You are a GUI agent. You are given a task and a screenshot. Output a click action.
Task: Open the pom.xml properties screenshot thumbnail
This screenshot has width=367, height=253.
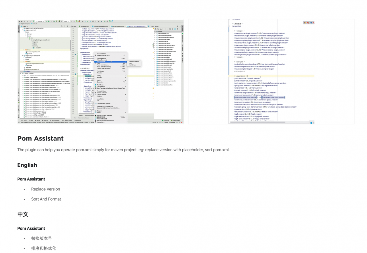pyautogui.click(x=271, y=72)
